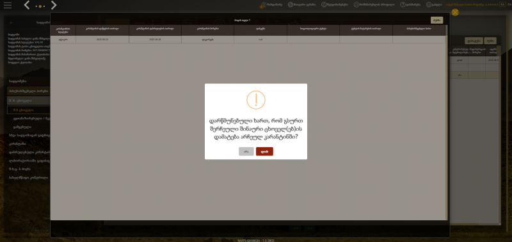
Task: Click the first beige button in background right panel
Action: [x=474, y=41]
